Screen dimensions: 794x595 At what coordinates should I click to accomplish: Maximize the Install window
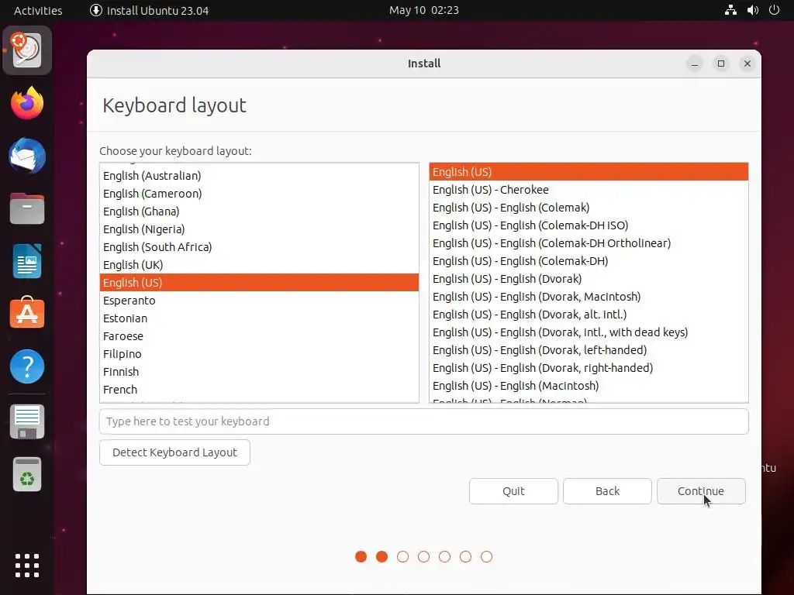pos(721,64)
